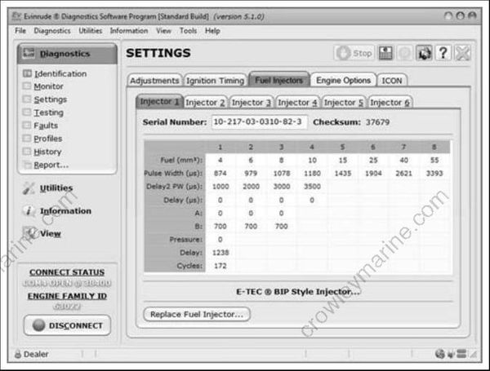Click the View panel icon
Viewport: 490px width, 371px height.
coord(30,232)
